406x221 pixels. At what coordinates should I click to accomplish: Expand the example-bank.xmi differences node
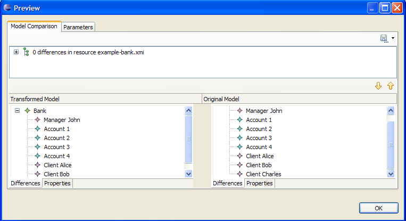click(16, 52)
